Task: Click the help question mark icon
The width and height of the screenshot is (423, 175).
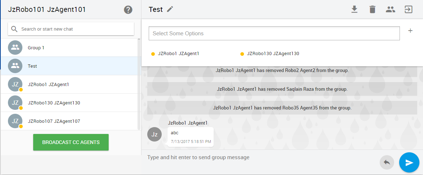Action: point(128,10)
